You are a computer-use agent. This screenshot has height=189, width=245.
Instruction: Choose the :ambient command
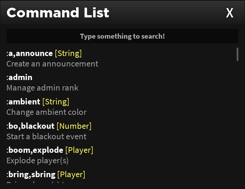[x=24, y=102]
